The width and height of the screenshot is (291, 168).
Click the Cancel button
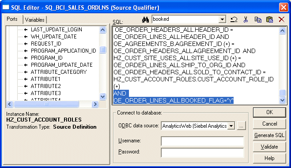(269, 124)
